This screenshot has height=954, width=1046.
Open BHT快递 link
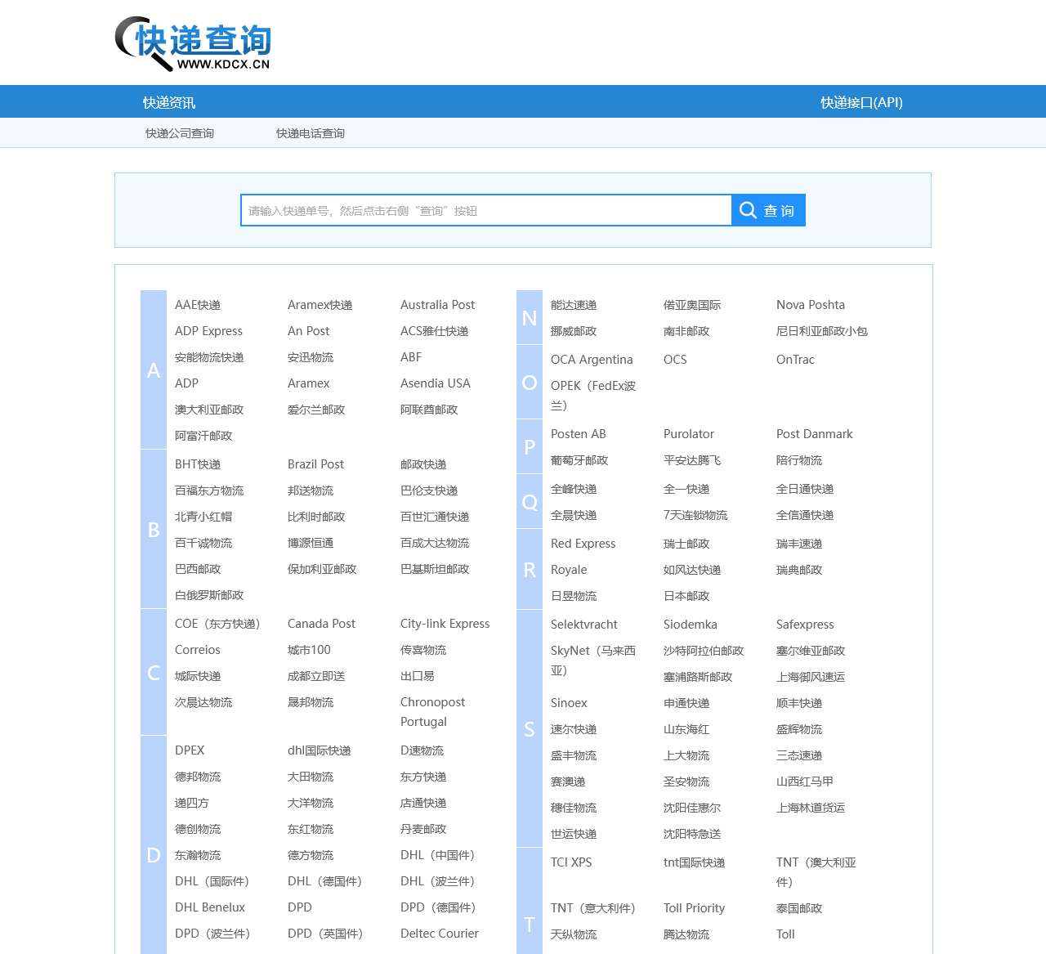pos(198,464)
